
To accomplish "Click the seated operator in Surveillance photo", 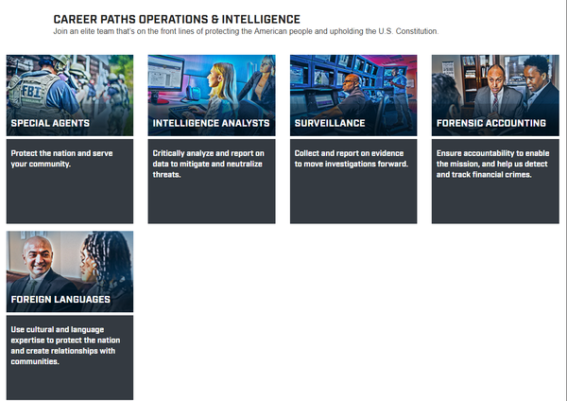I will (x=350, y=93).
